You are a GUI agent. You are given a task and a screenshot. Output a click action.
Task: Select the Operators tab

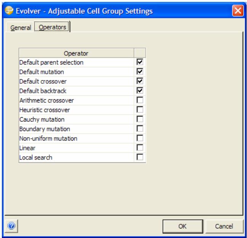click(53, 28)
